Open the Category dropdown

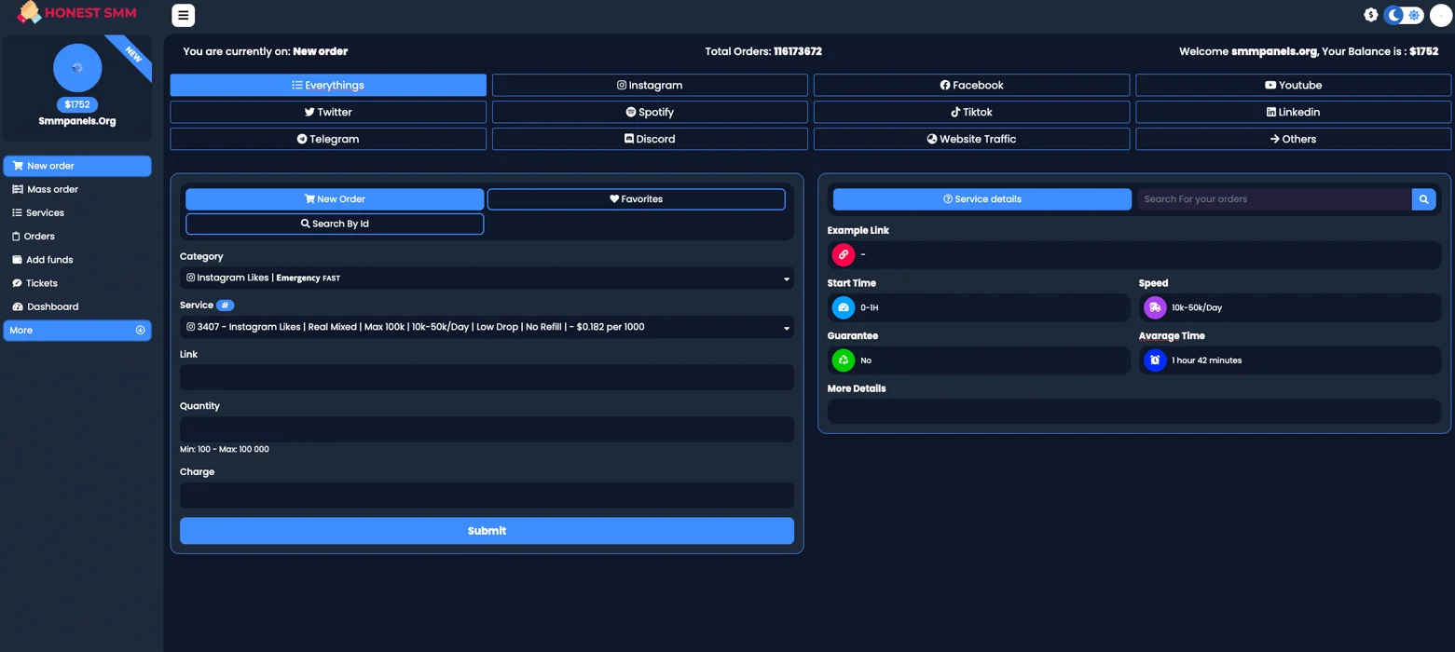coord(487,278)
